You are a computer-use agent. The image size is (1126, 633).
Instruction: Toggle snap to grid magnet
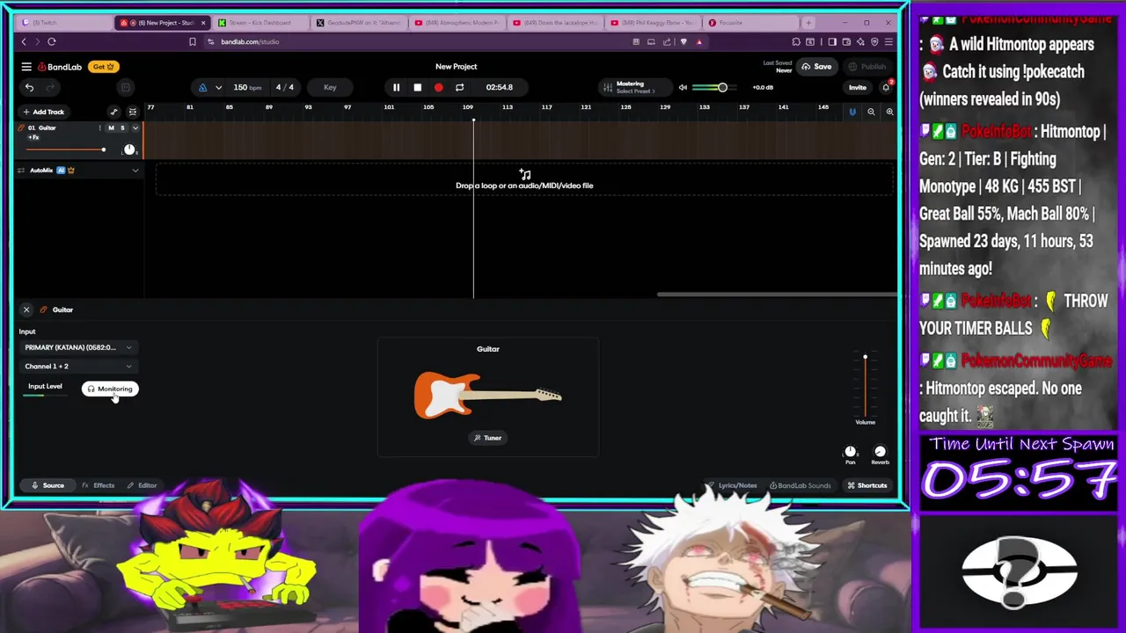(852, 112)
